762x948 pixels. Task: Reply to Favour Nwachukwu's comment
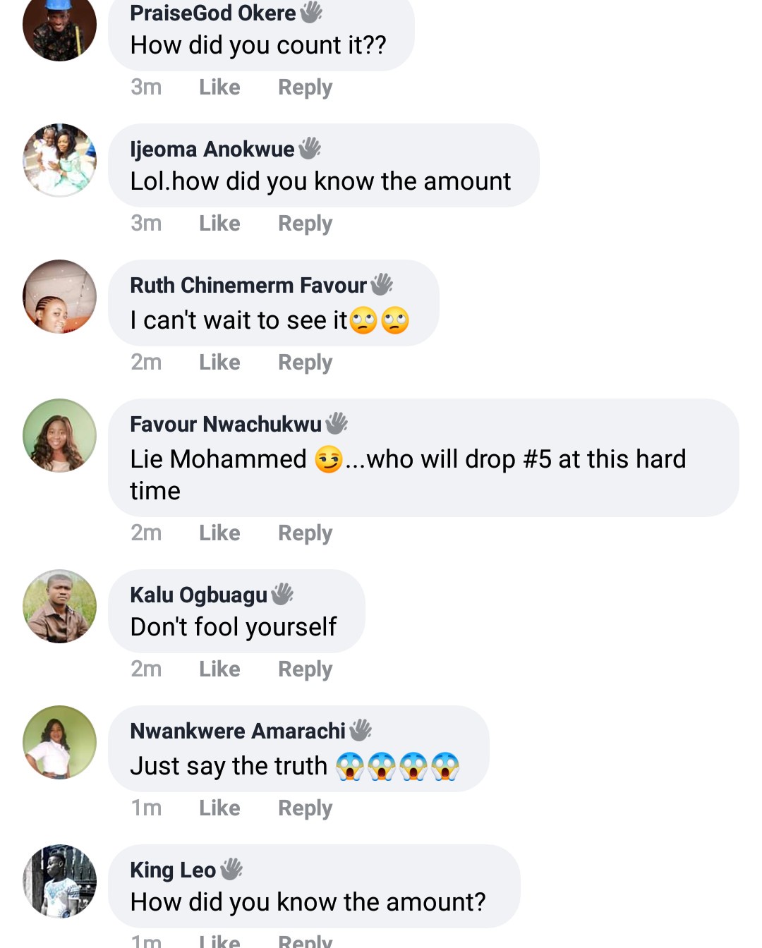(x=305, y=533)
